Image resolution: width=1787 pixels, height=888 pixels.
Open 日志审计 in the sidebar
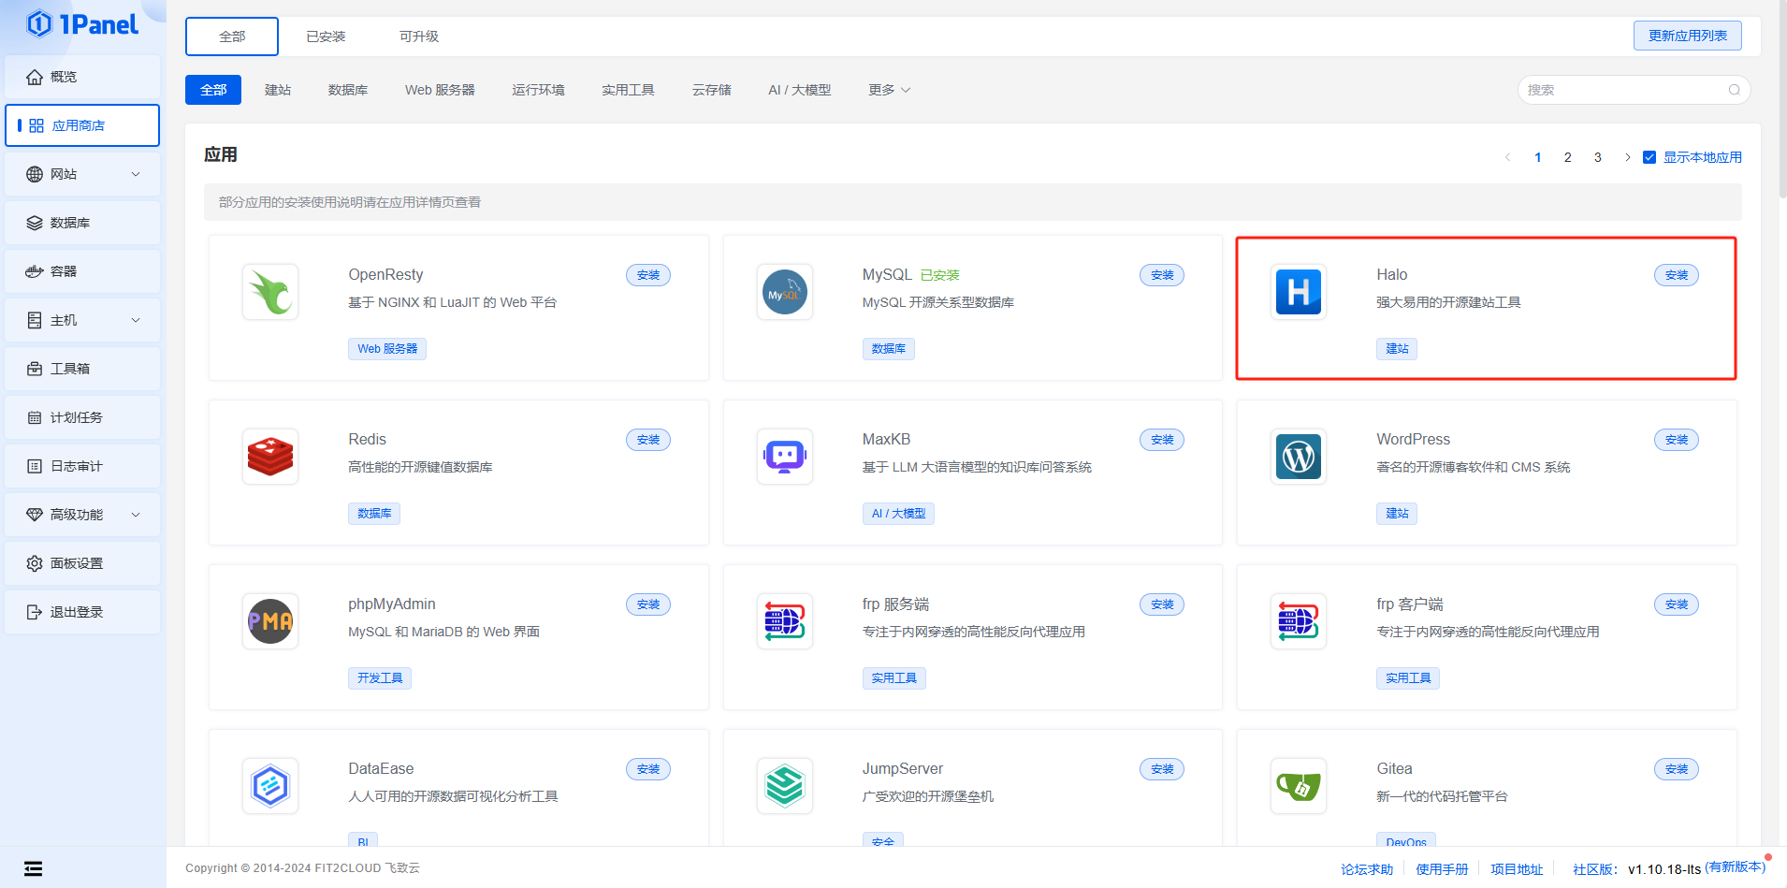[82, 466]
